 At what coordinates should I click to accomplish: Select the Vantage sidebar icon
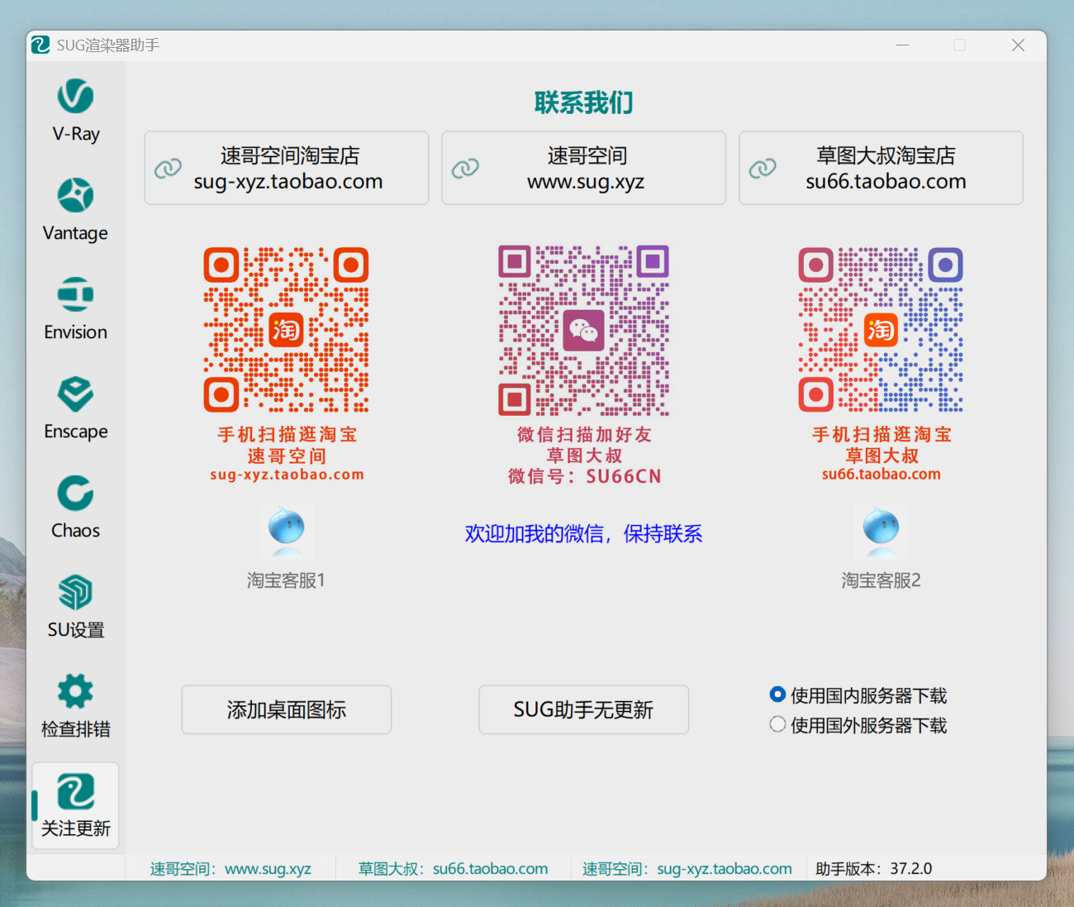tap(75, 209)
